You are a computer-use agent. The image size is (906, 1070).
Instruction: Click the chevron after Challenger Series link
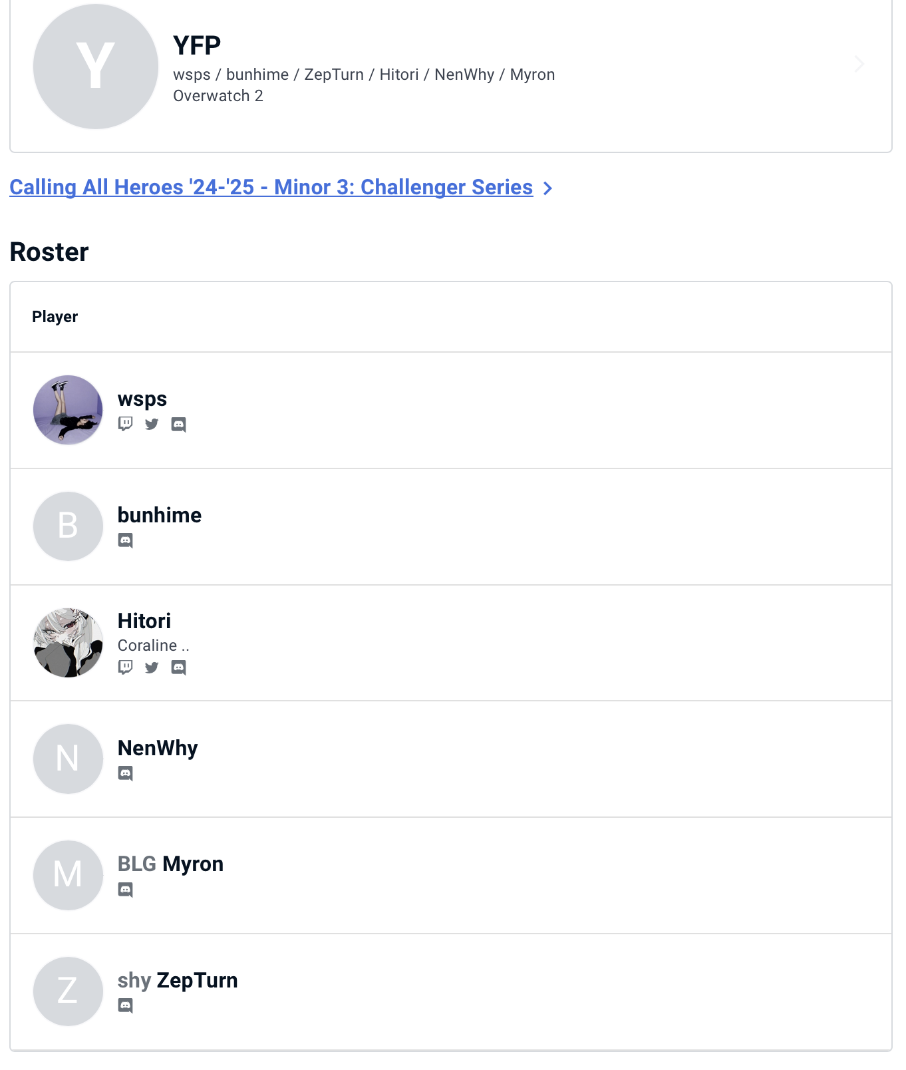(547, 188)
